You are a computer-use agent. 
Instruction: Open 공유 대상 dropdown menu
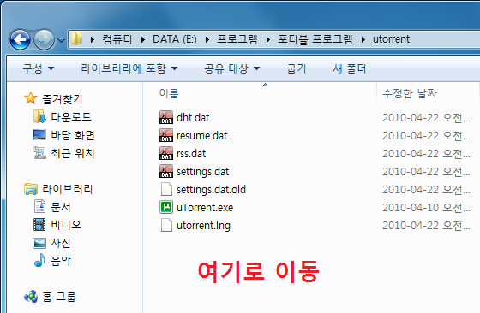pyautogui.click(x=232, y=68)
